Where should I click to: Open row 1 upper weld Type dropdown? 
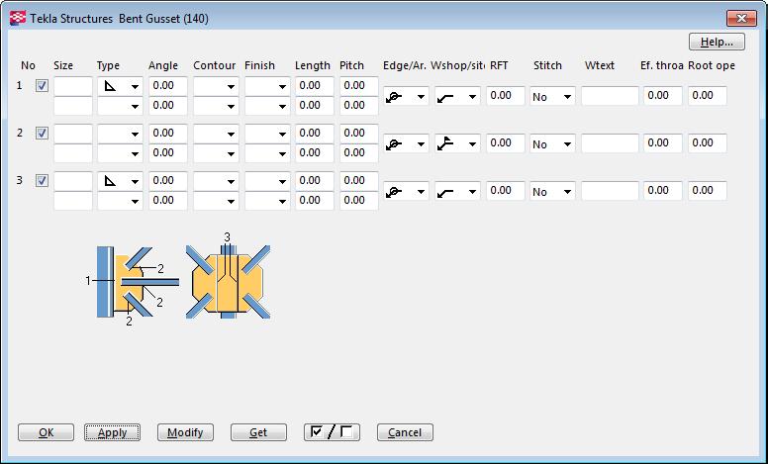[x=120, y=86]
